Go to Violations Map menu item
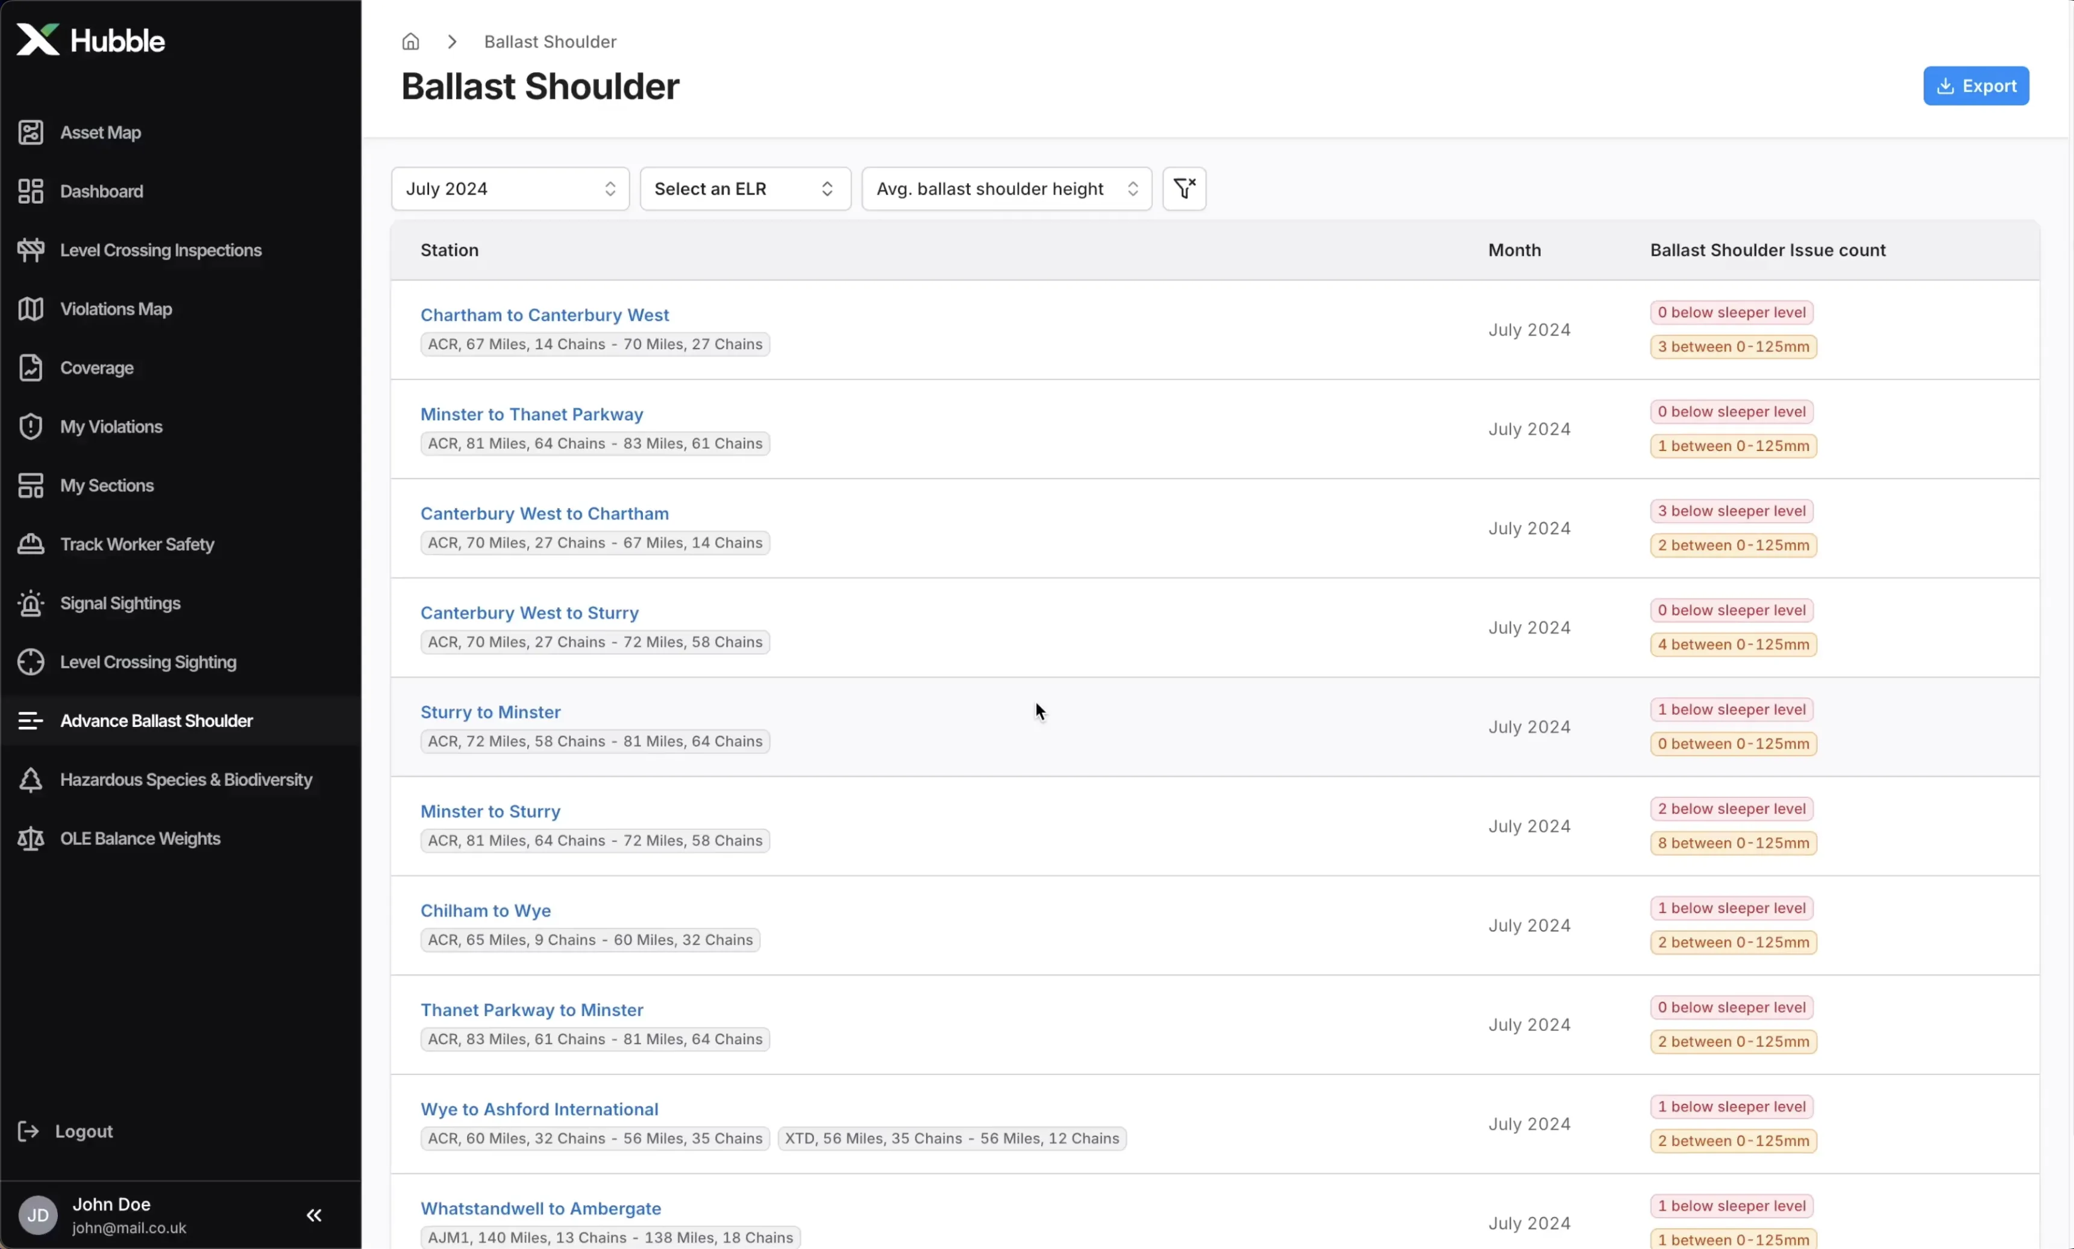Viewport: 2074px width, 1249px height. tap(115, 310)
